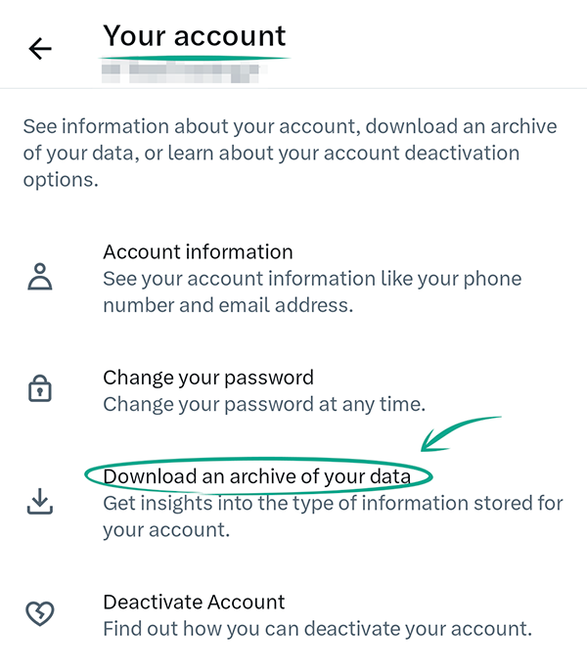Open the Deactivate Account option

pyautogui.click(x=194, y=602)
